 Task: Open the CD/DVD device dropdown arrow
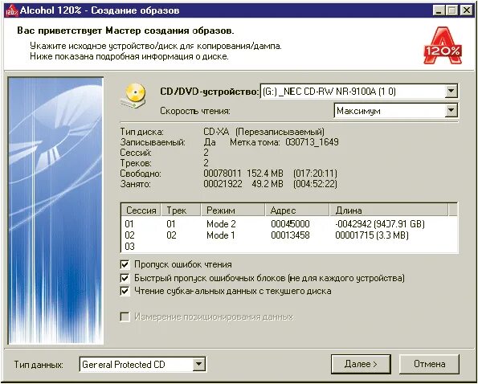tap(451, 91)
